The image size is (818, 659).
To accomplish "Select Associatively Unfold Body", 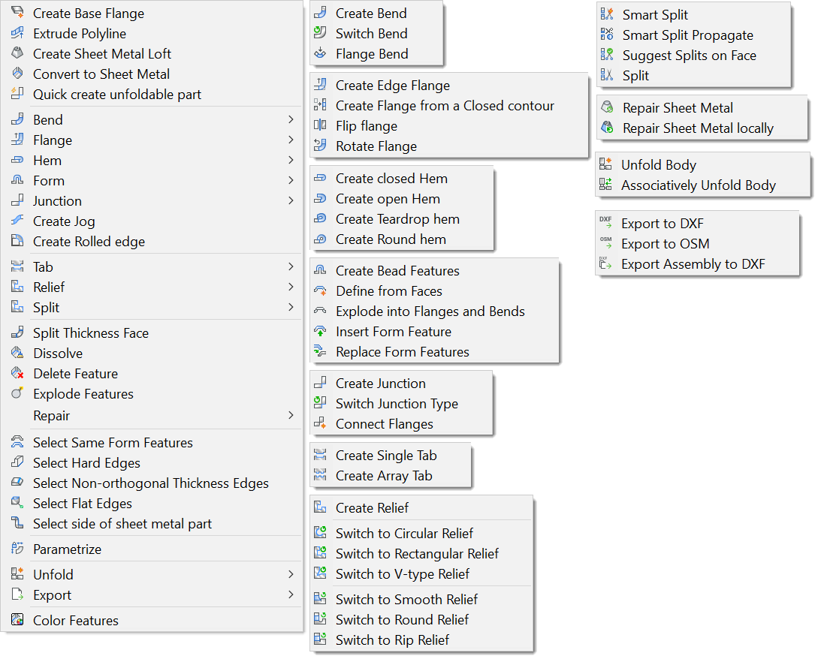I will 698,185.
